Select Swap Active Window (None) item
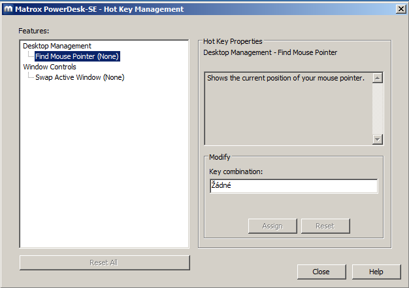 pos(80,77)
